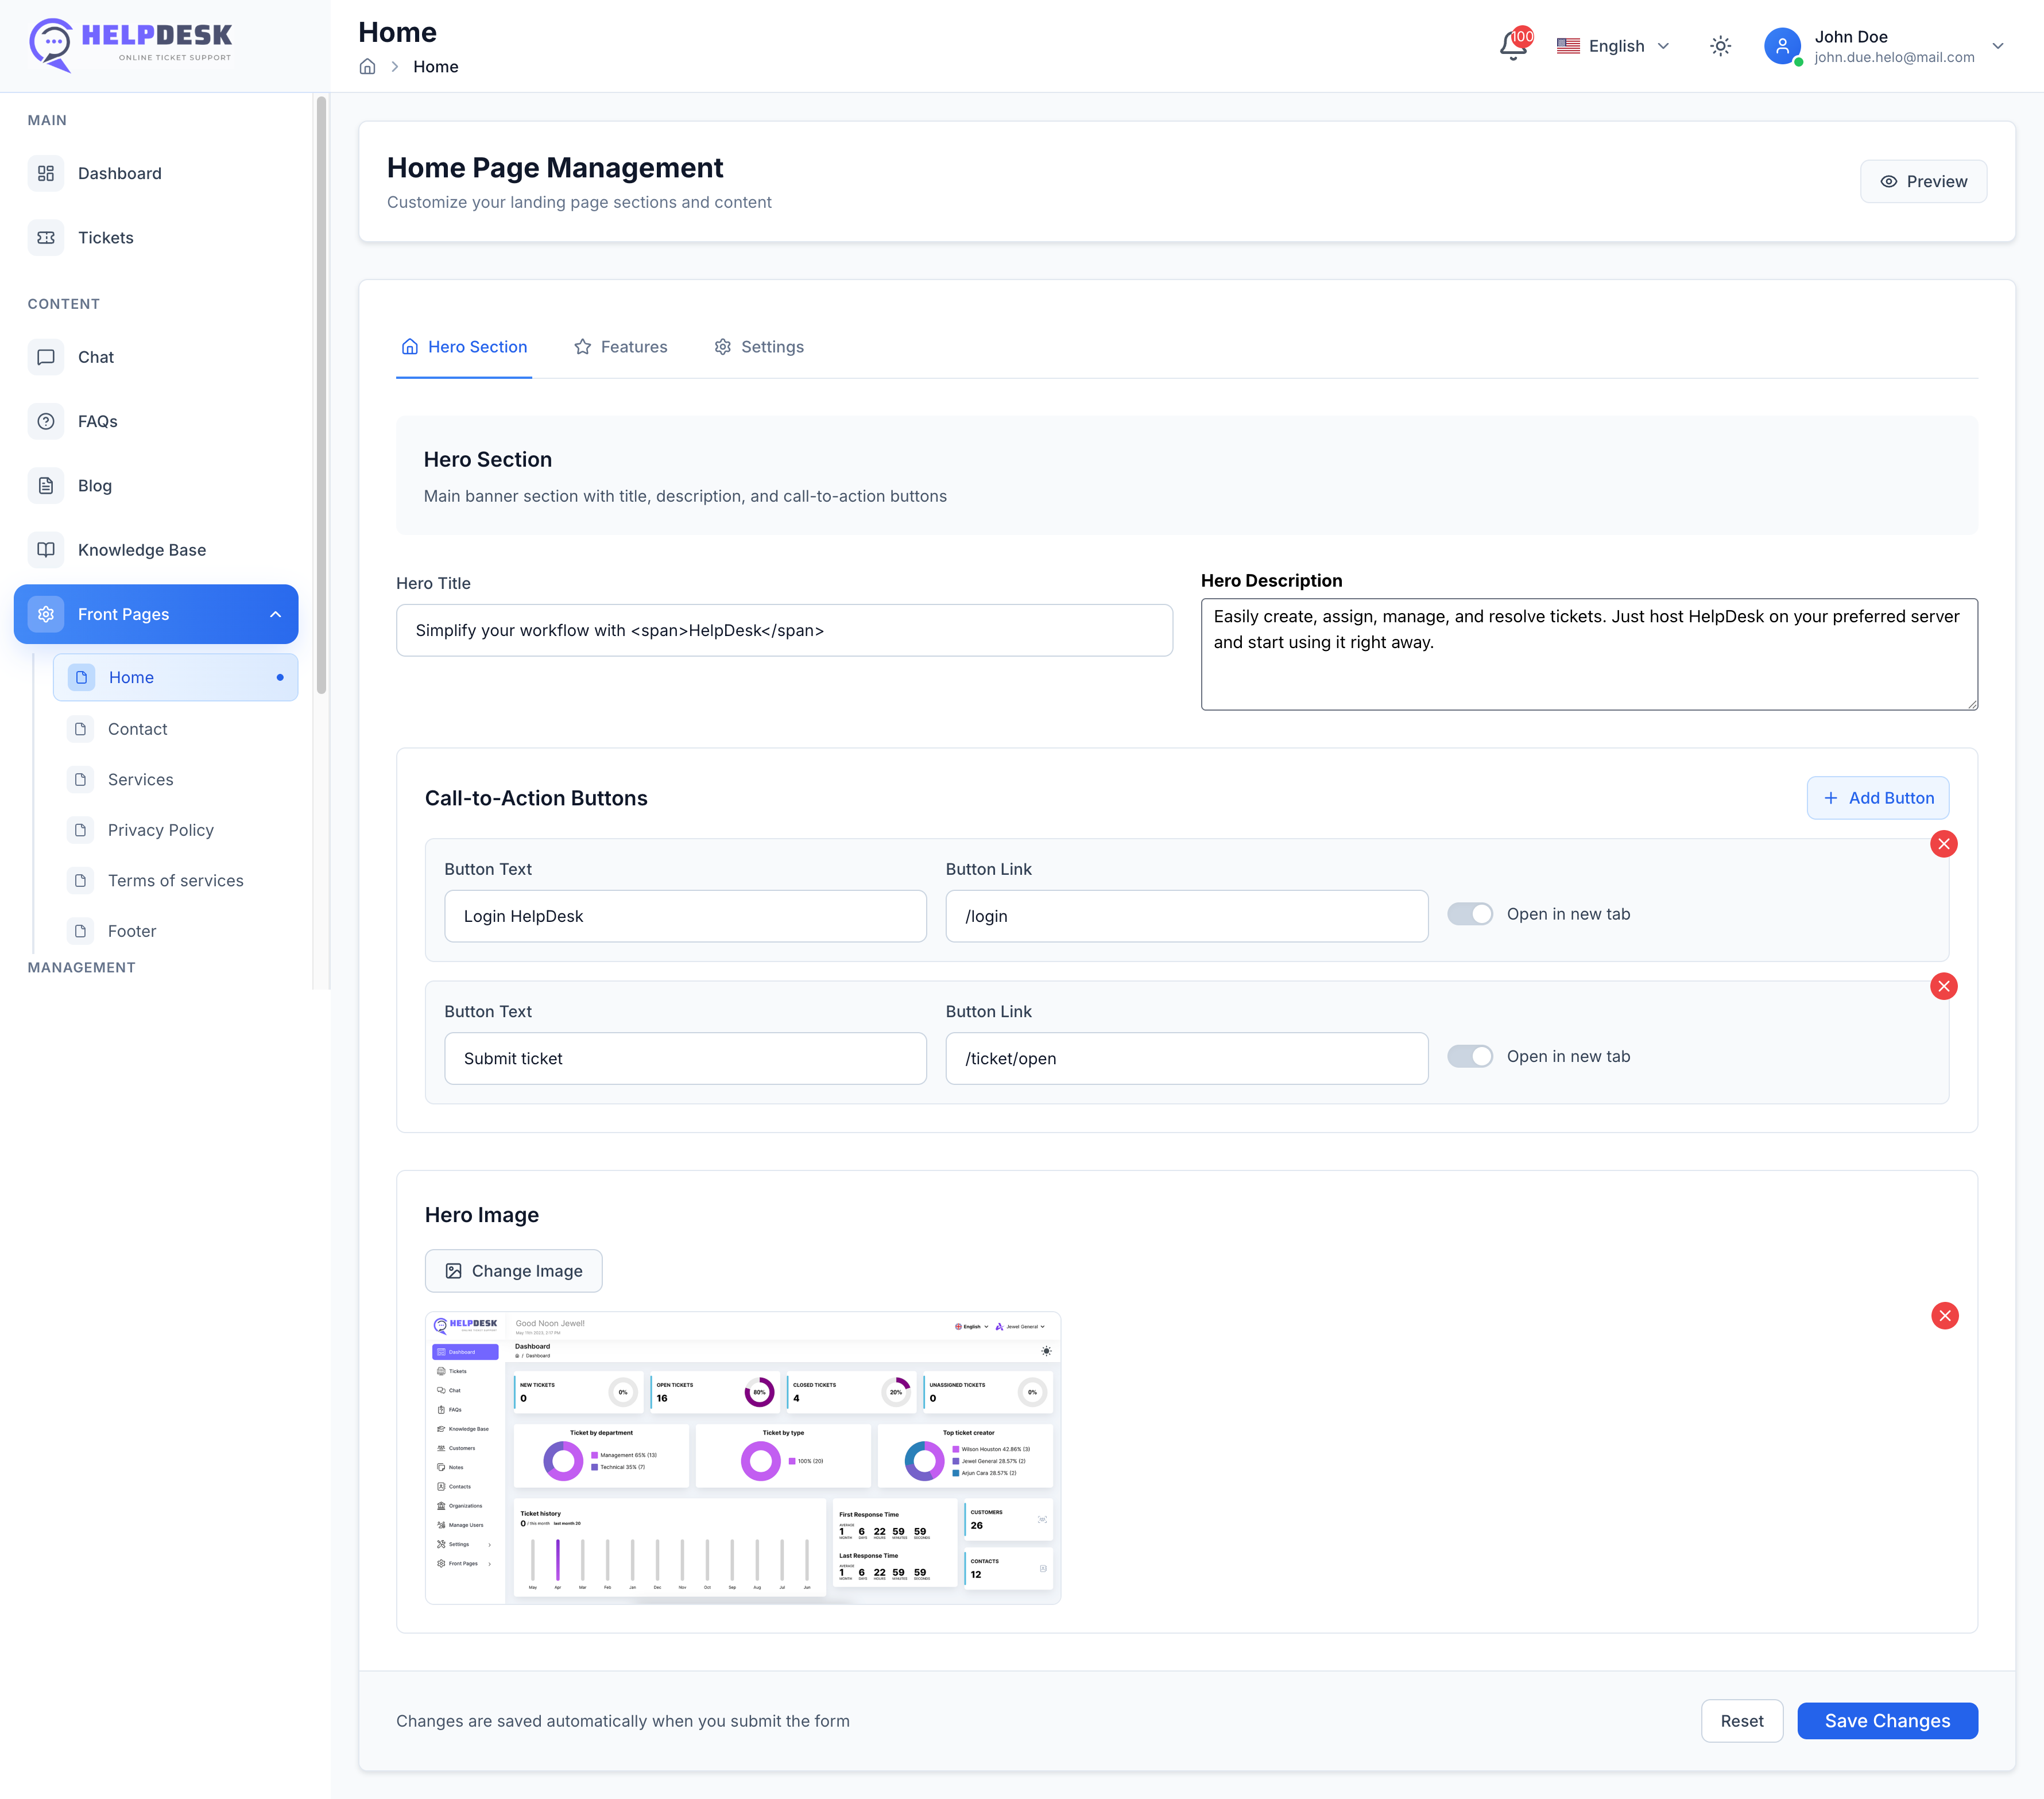
Task: Open the FAQs section
Action: pos(97,421)
